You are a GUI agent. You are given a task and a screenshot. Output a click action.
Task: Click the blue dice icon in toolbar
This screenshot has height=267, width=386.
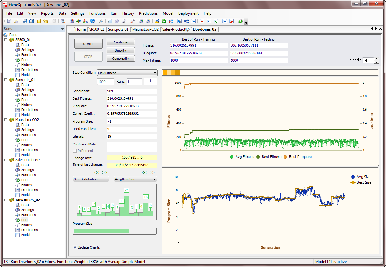pyautogui.click(x=92, y=21)
